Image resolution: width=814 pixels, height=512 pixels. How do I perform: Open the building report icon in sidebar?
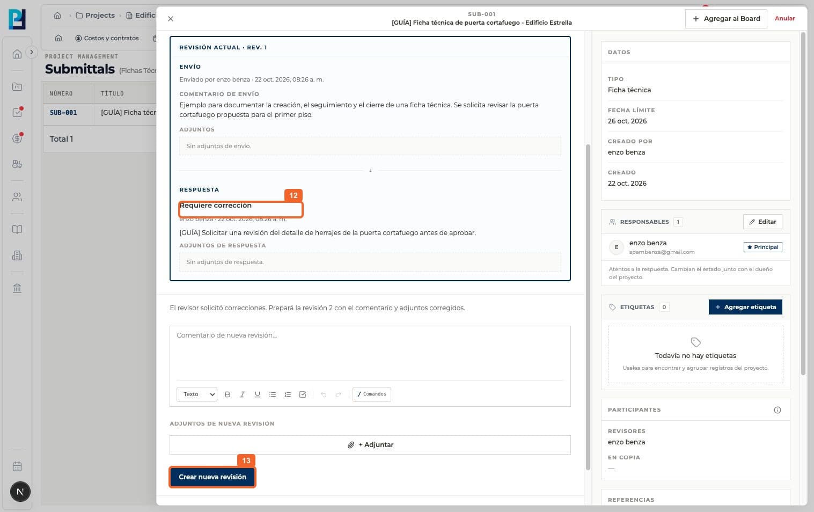tap(17, 255)
